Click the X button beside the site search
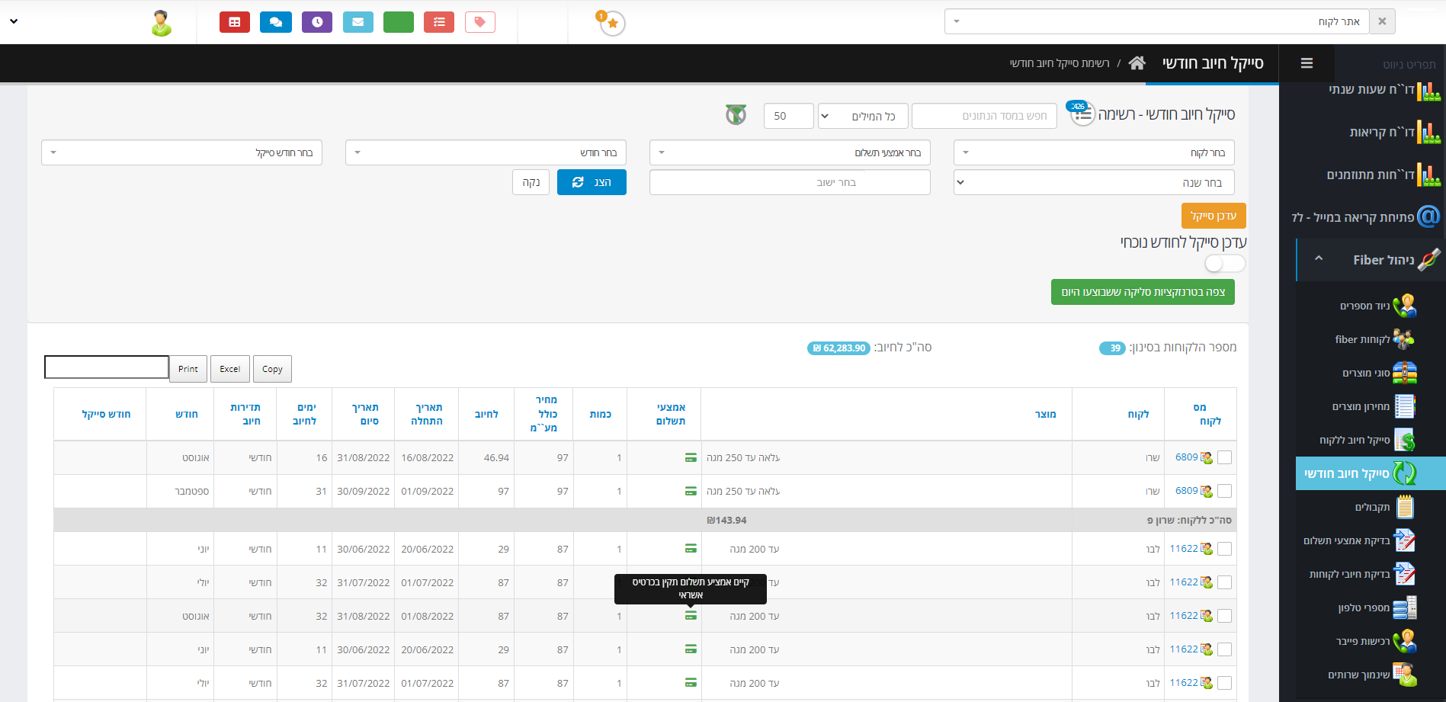1446x702 pixels. point(1382,21)
